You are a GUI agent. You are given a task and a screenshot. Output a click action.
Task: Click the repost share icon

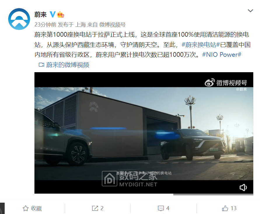click(x=95, y=208)
